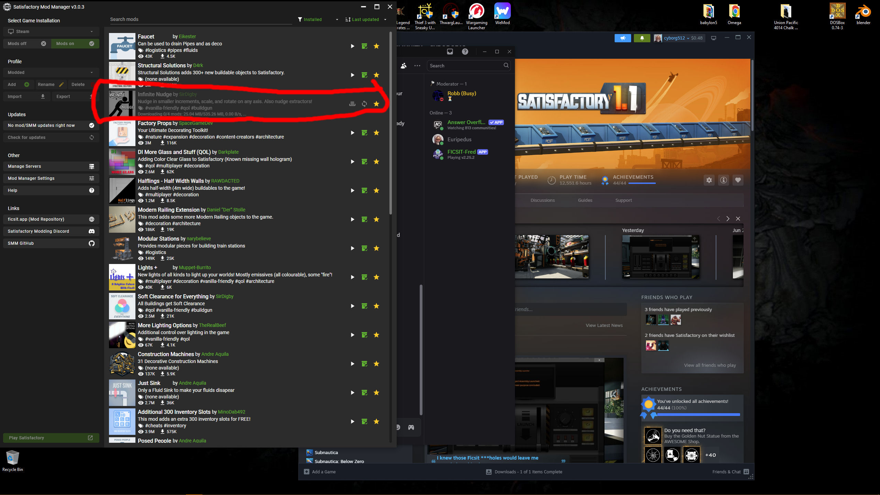The image size is (880, 495).
Task: Unfavorite the Faucet mod star
Action: 376,46
